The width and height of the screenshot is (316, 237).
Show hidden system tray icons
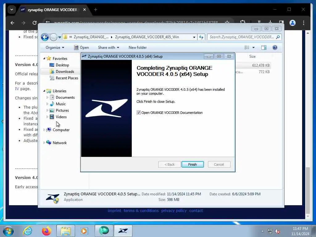click(x=262, y=231)
